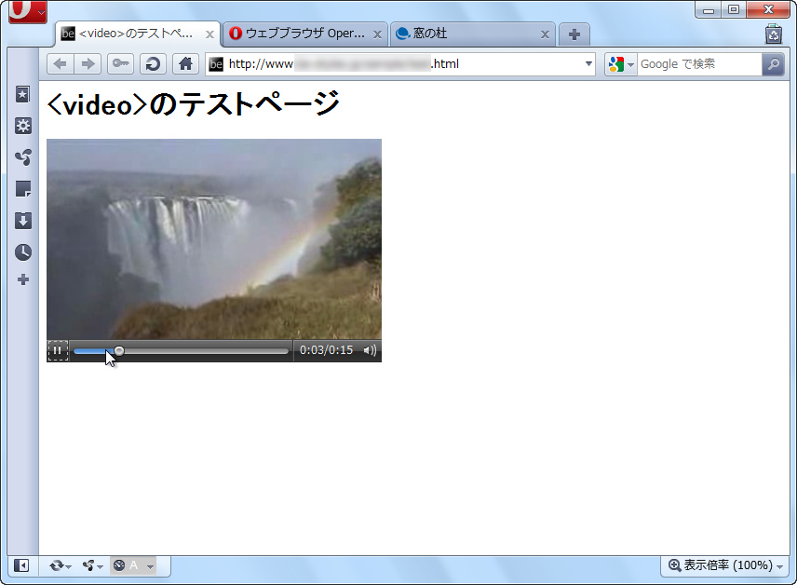The image size is (797, 585).
Task: Mute the video sound
Action: click(x=371, y=351)
